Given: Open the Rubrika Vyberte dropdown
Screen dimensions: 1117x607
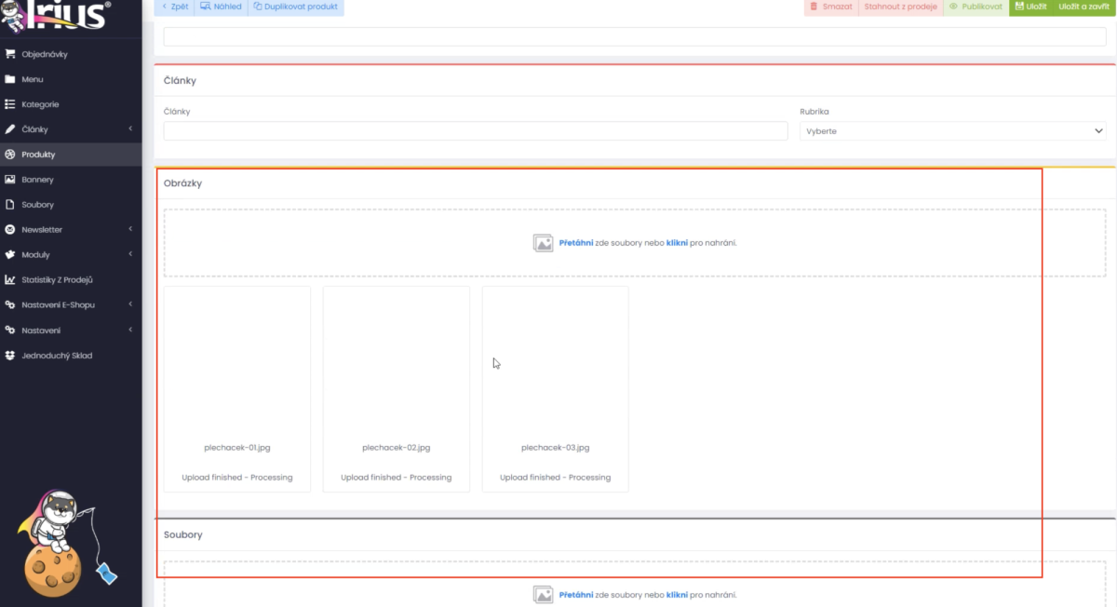Looking at the screenshot, I should tap(953, 131).
